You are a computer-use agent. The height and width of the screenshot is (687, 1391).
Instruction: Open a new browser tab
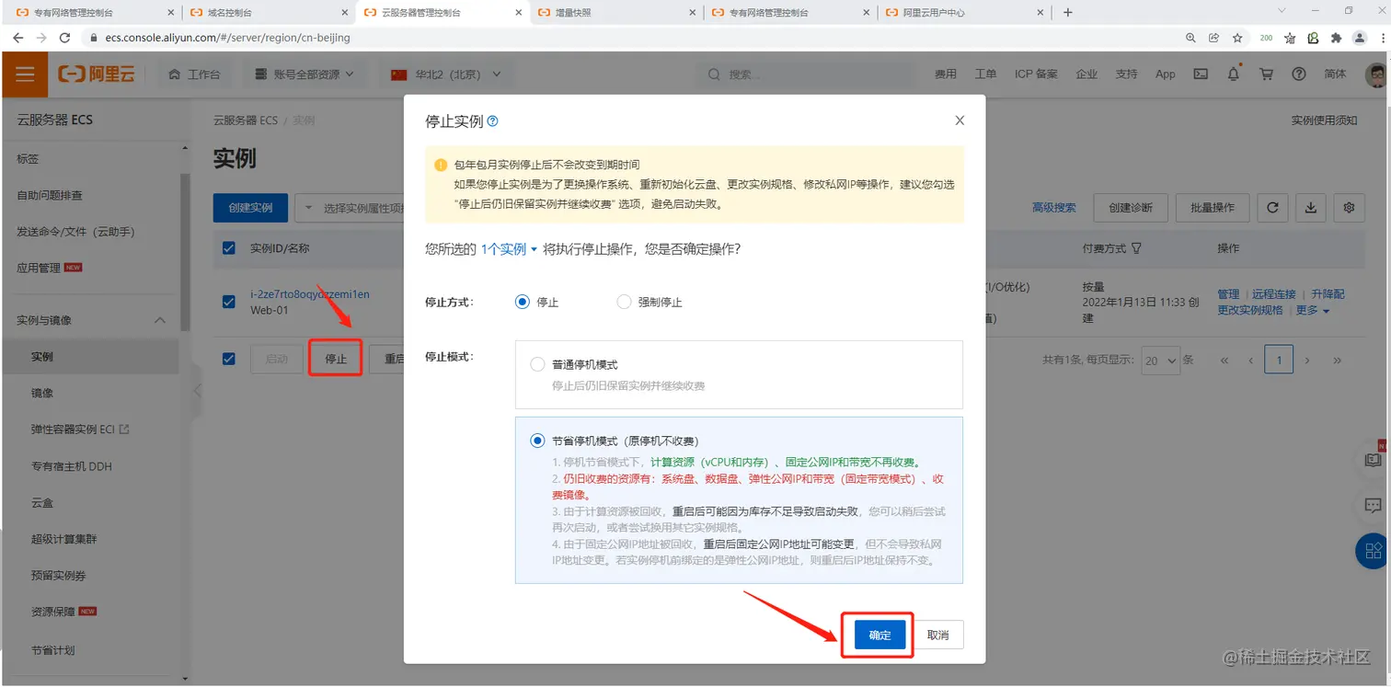(1067, 12)
